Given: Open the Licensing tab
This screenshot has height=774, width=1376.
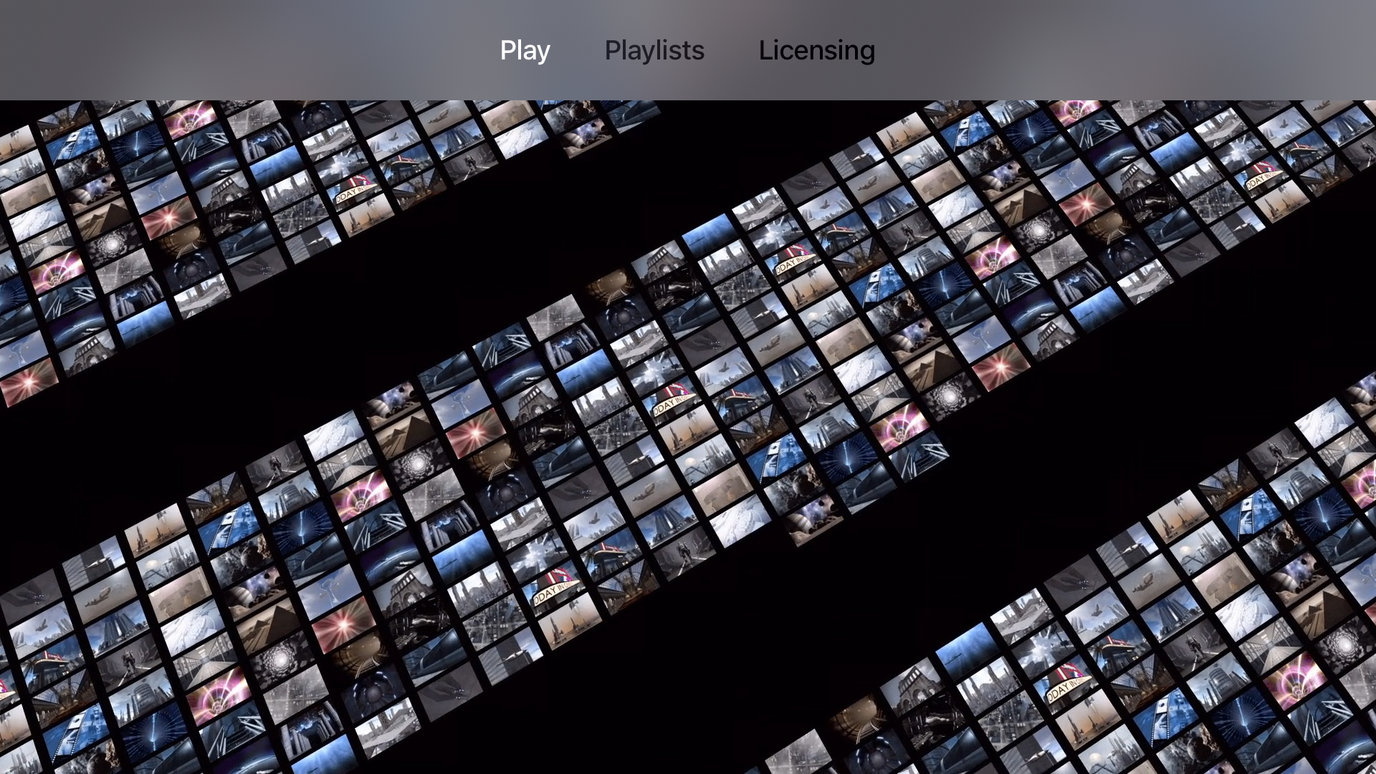Looking at the screenshot, I should (x=816, y=50).
